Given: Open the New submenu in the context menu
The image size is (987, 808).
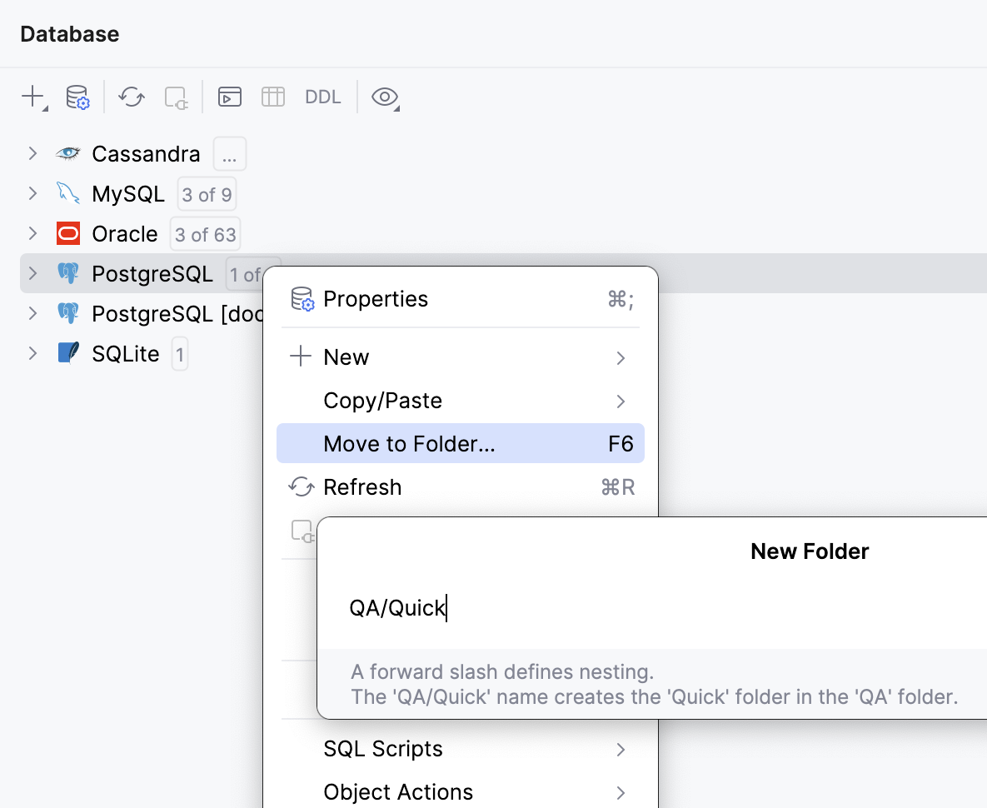Looking at the screenshot, I should pos(346,357).
